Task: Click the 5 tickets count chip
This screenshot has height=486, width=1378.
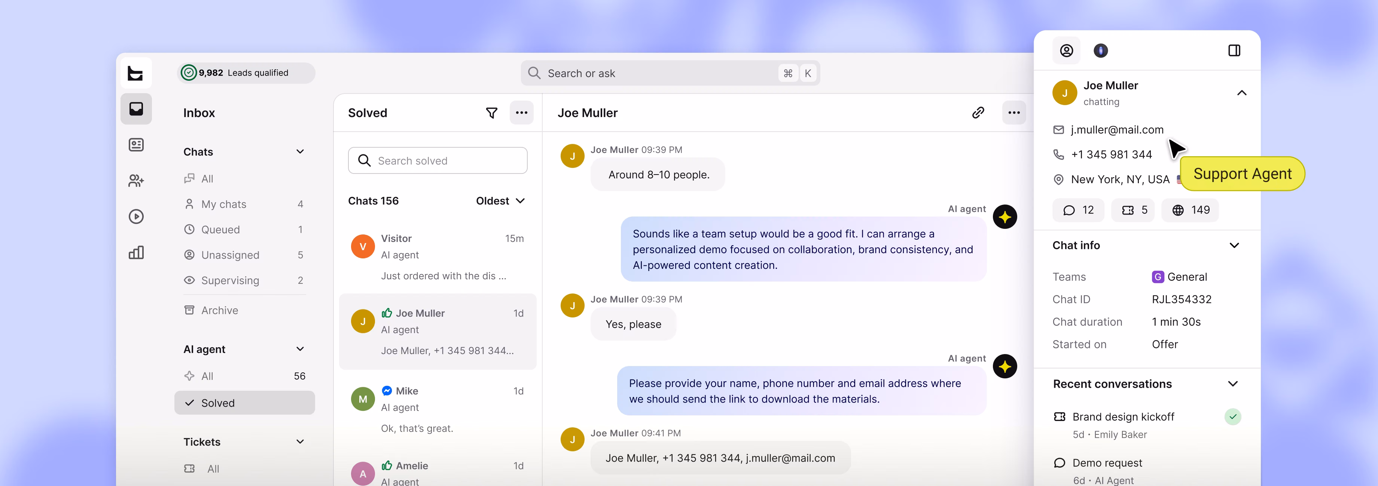Action: click(1133, 210)
